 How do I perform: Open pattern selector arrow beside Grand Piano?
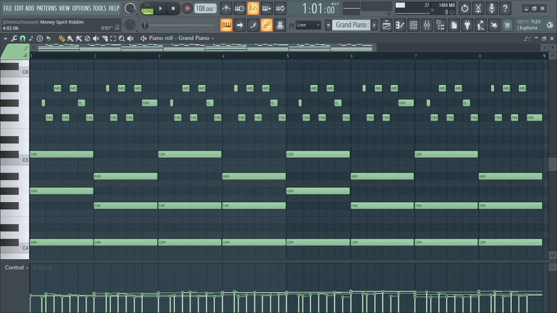(x=328, y=25)
